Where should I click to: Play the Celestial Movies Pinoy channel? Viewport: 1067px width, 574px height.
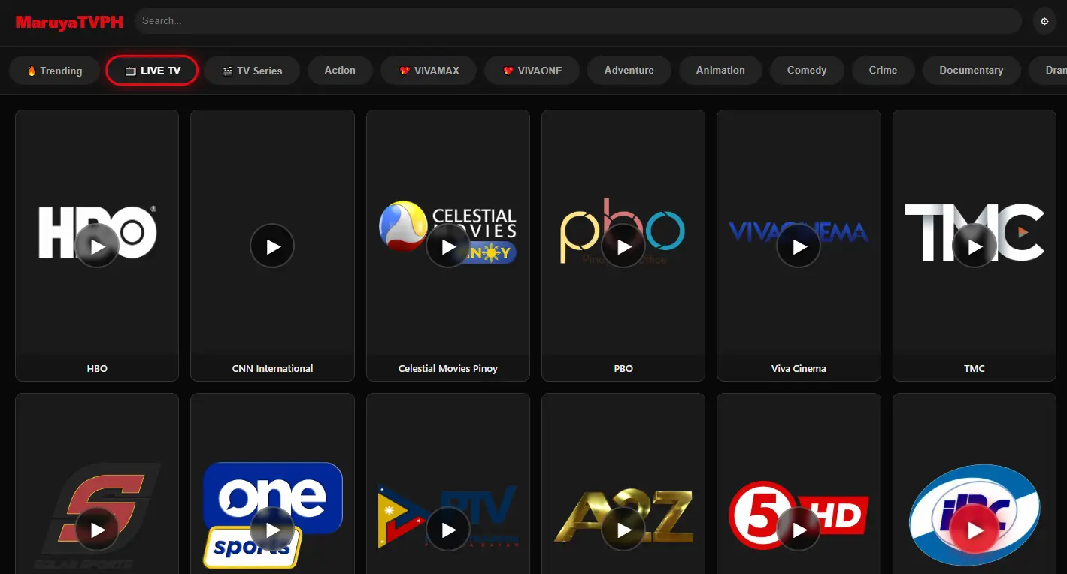448,246
